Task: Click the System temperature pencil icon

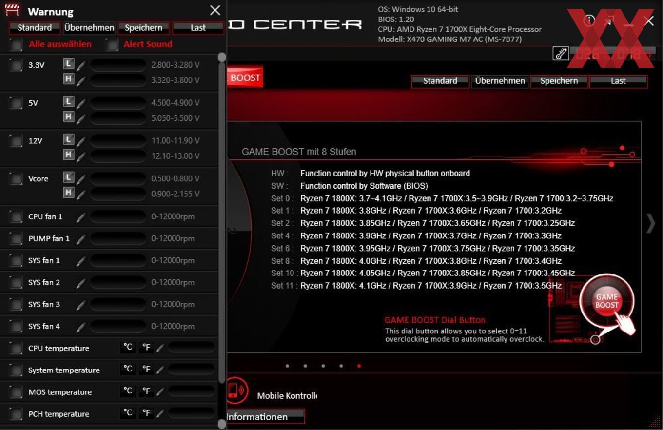Action: pyautogui.click(x=160, y=370)
